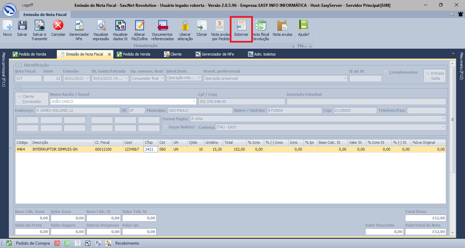Select the Fornecedor radio button
The height and width of the screenshot is (248, 465).
click(20, 102)
